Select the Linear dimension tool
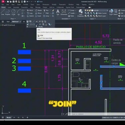 click(71, 10)
